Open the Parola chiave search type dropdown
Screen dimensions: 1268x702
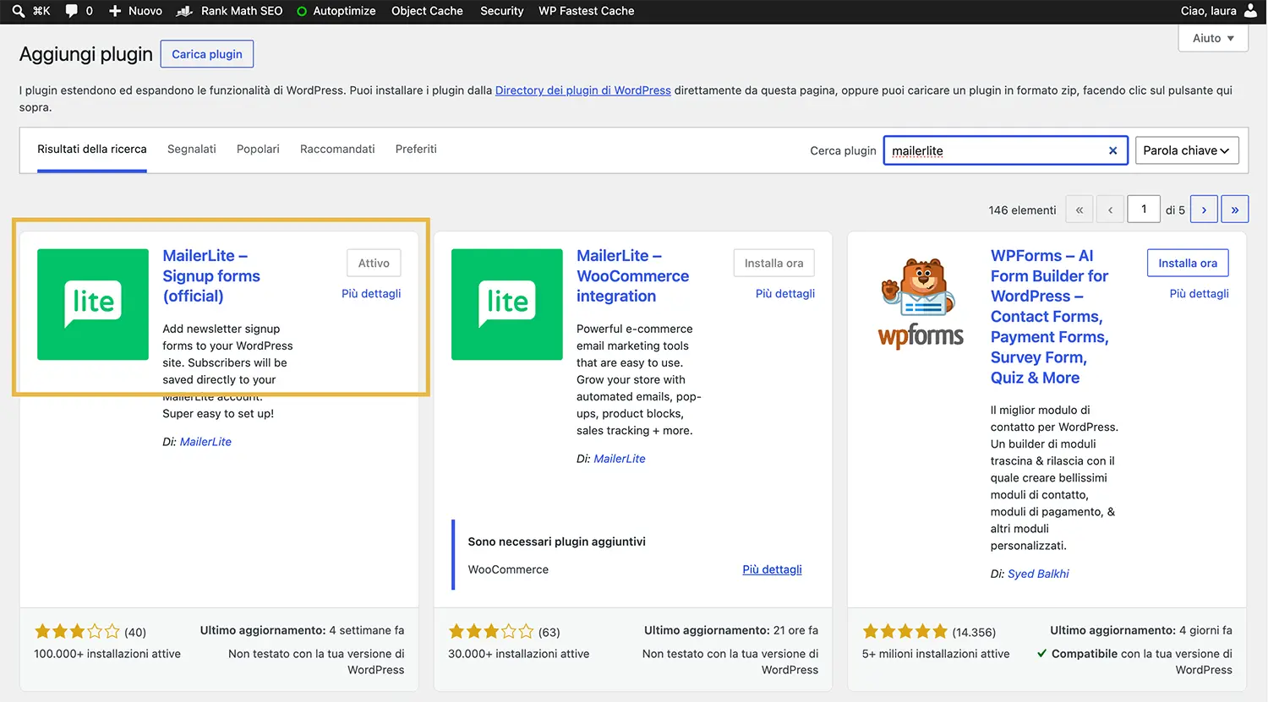tap(1187, 150)
